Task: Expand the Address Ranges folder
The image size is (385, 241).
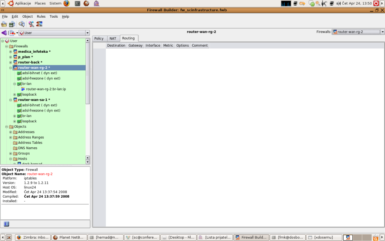Action: click(11, 137)
